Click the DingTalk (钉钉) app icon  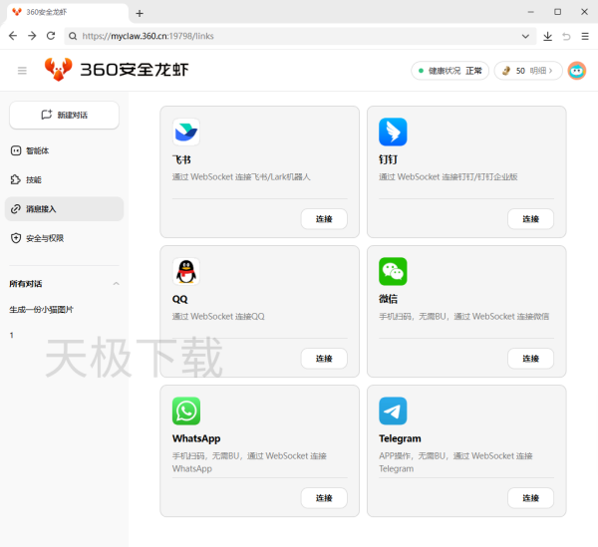point(393,133)
